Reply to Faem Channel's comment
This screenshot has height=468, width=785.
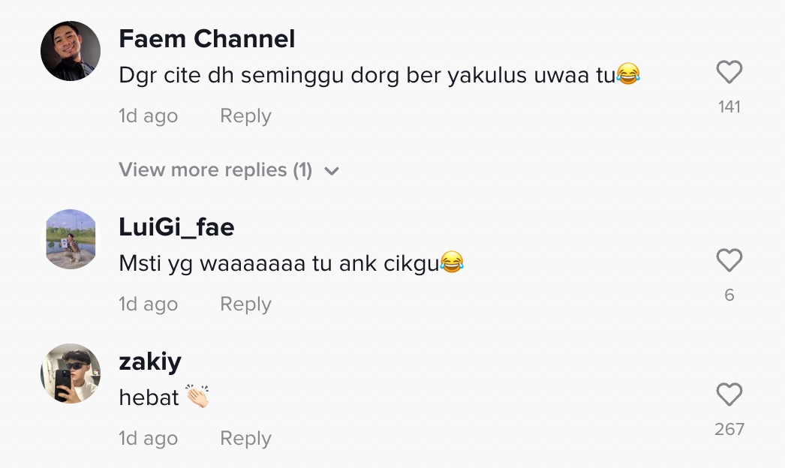(245, 116)
